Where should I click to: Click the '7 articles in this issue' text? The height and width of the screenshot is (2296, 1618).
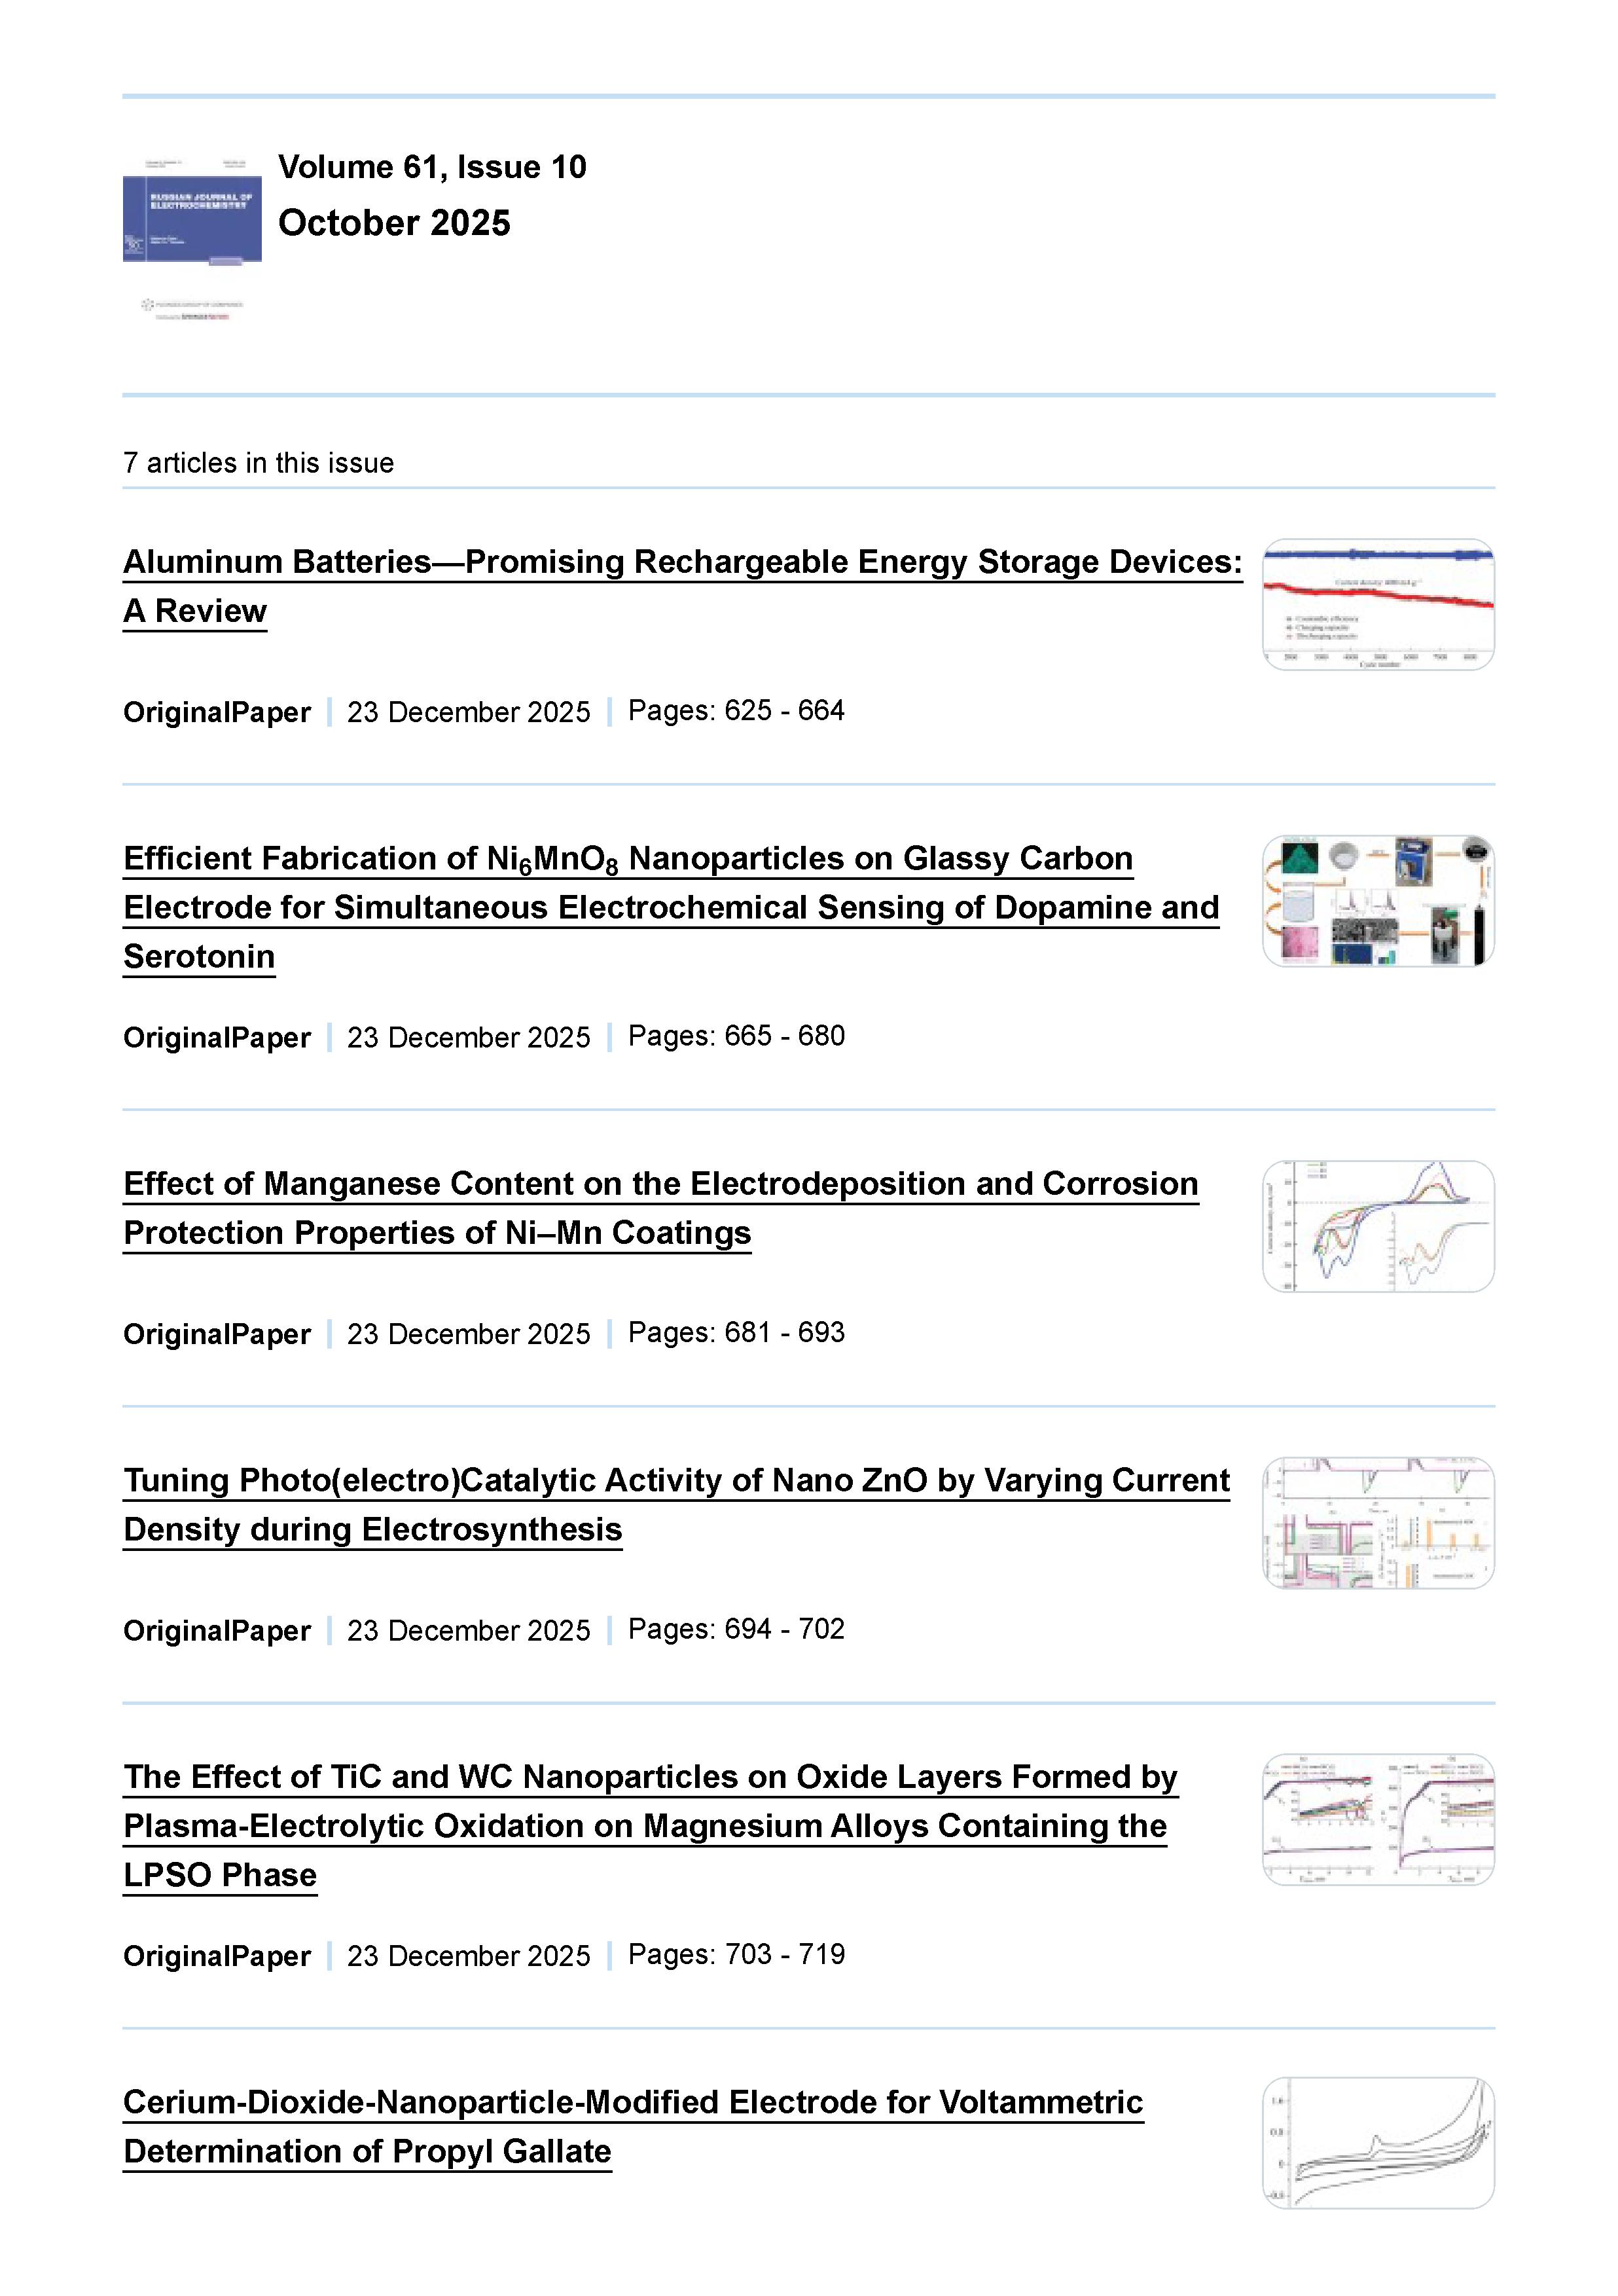tap(258, 463)
